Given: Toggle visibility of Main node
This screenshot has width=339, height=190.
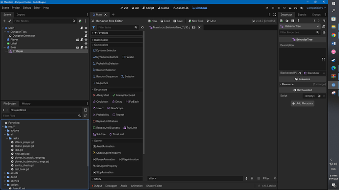Looking at the screenshot, I should [x=86, y=28].
